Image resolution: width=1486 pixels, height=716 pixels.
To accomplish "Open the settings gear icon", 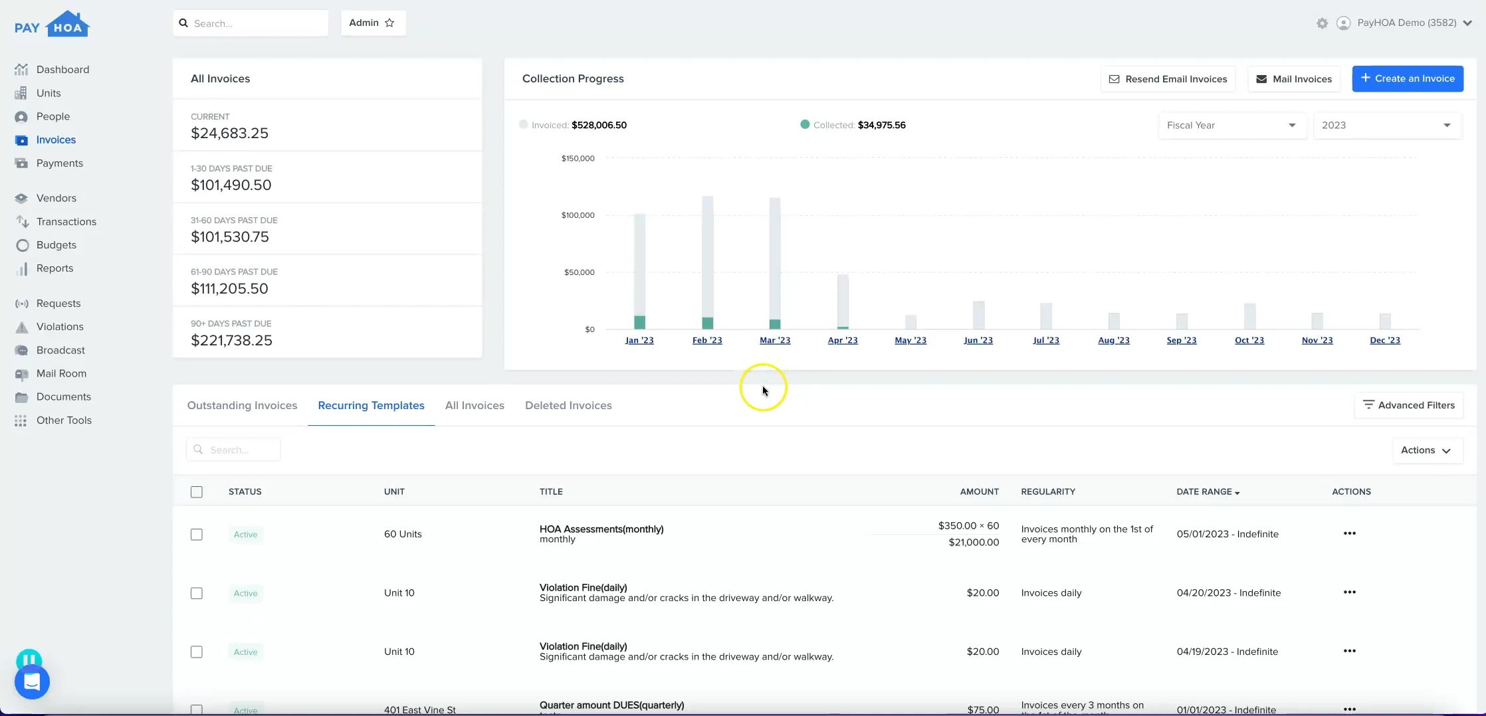I will coord(1322,23).
